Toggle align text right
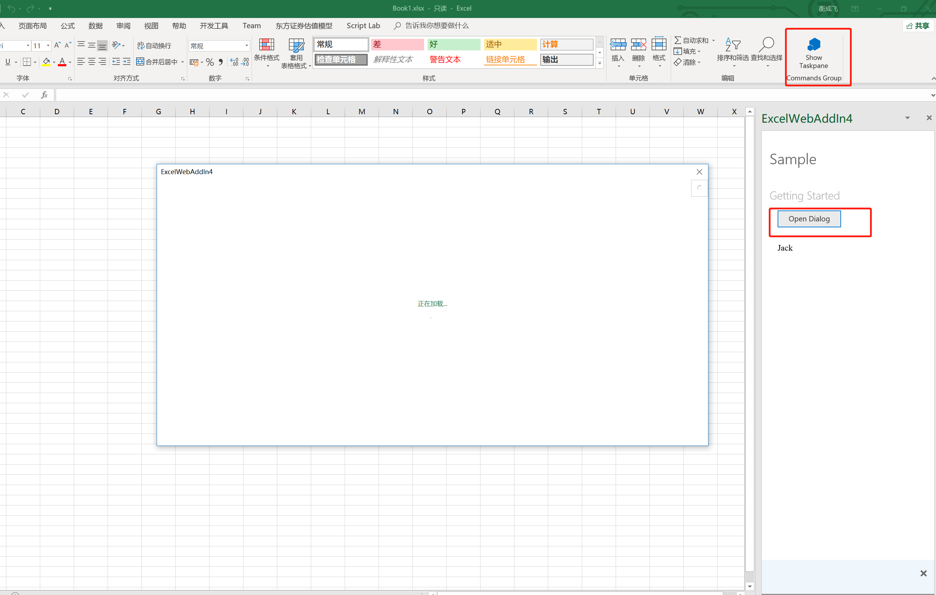The height and width of the screenshot is (595, 936). 102,62
